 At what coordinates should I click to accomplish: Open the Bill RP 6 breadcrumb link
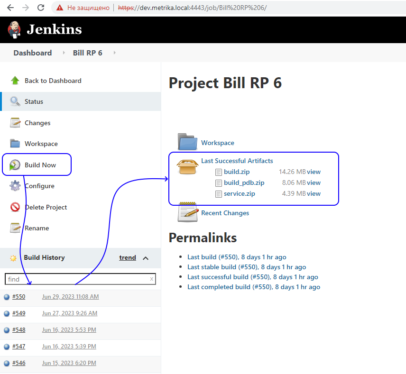click(88, 53)
